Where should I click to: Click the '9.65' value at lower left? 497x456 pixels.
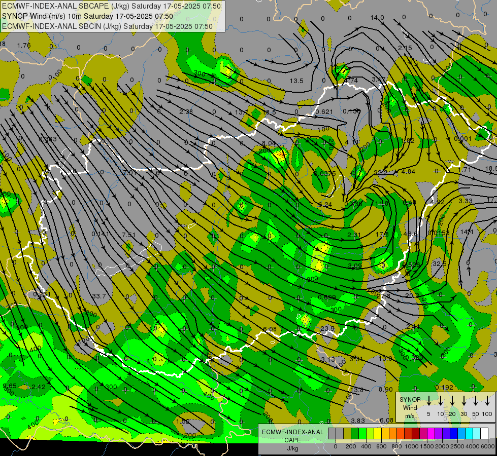click(10, 386)
